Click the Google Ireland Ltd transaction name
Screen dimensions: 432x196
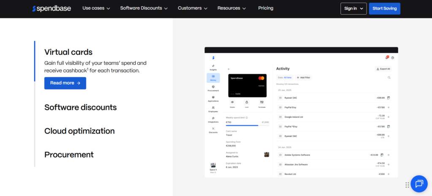(x=294, y=117)
